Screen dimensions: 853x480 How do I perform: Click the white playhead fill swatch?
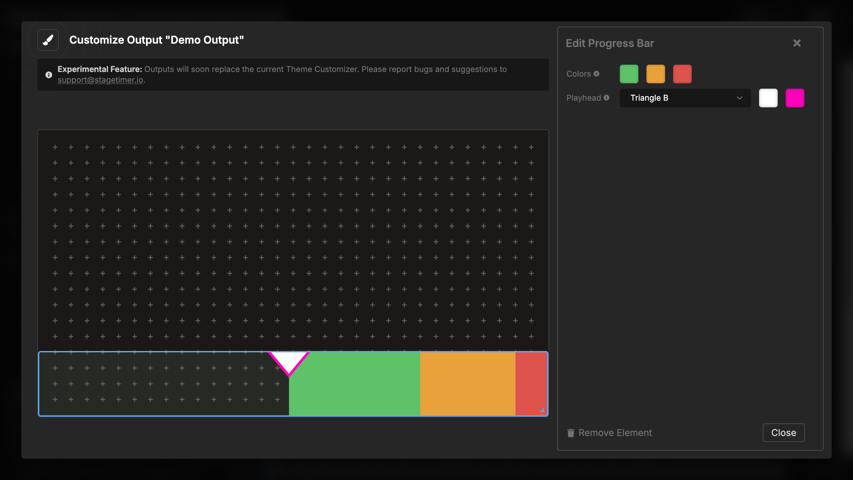768,98
